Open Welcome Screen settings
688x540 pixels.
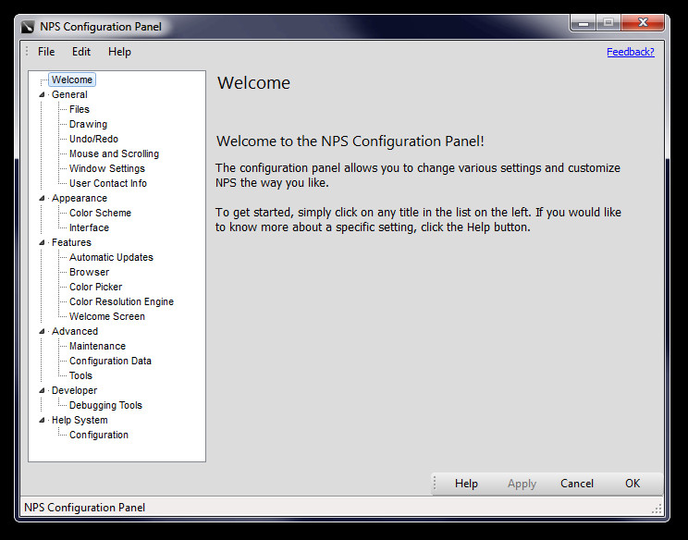click(x=106, y=316)
